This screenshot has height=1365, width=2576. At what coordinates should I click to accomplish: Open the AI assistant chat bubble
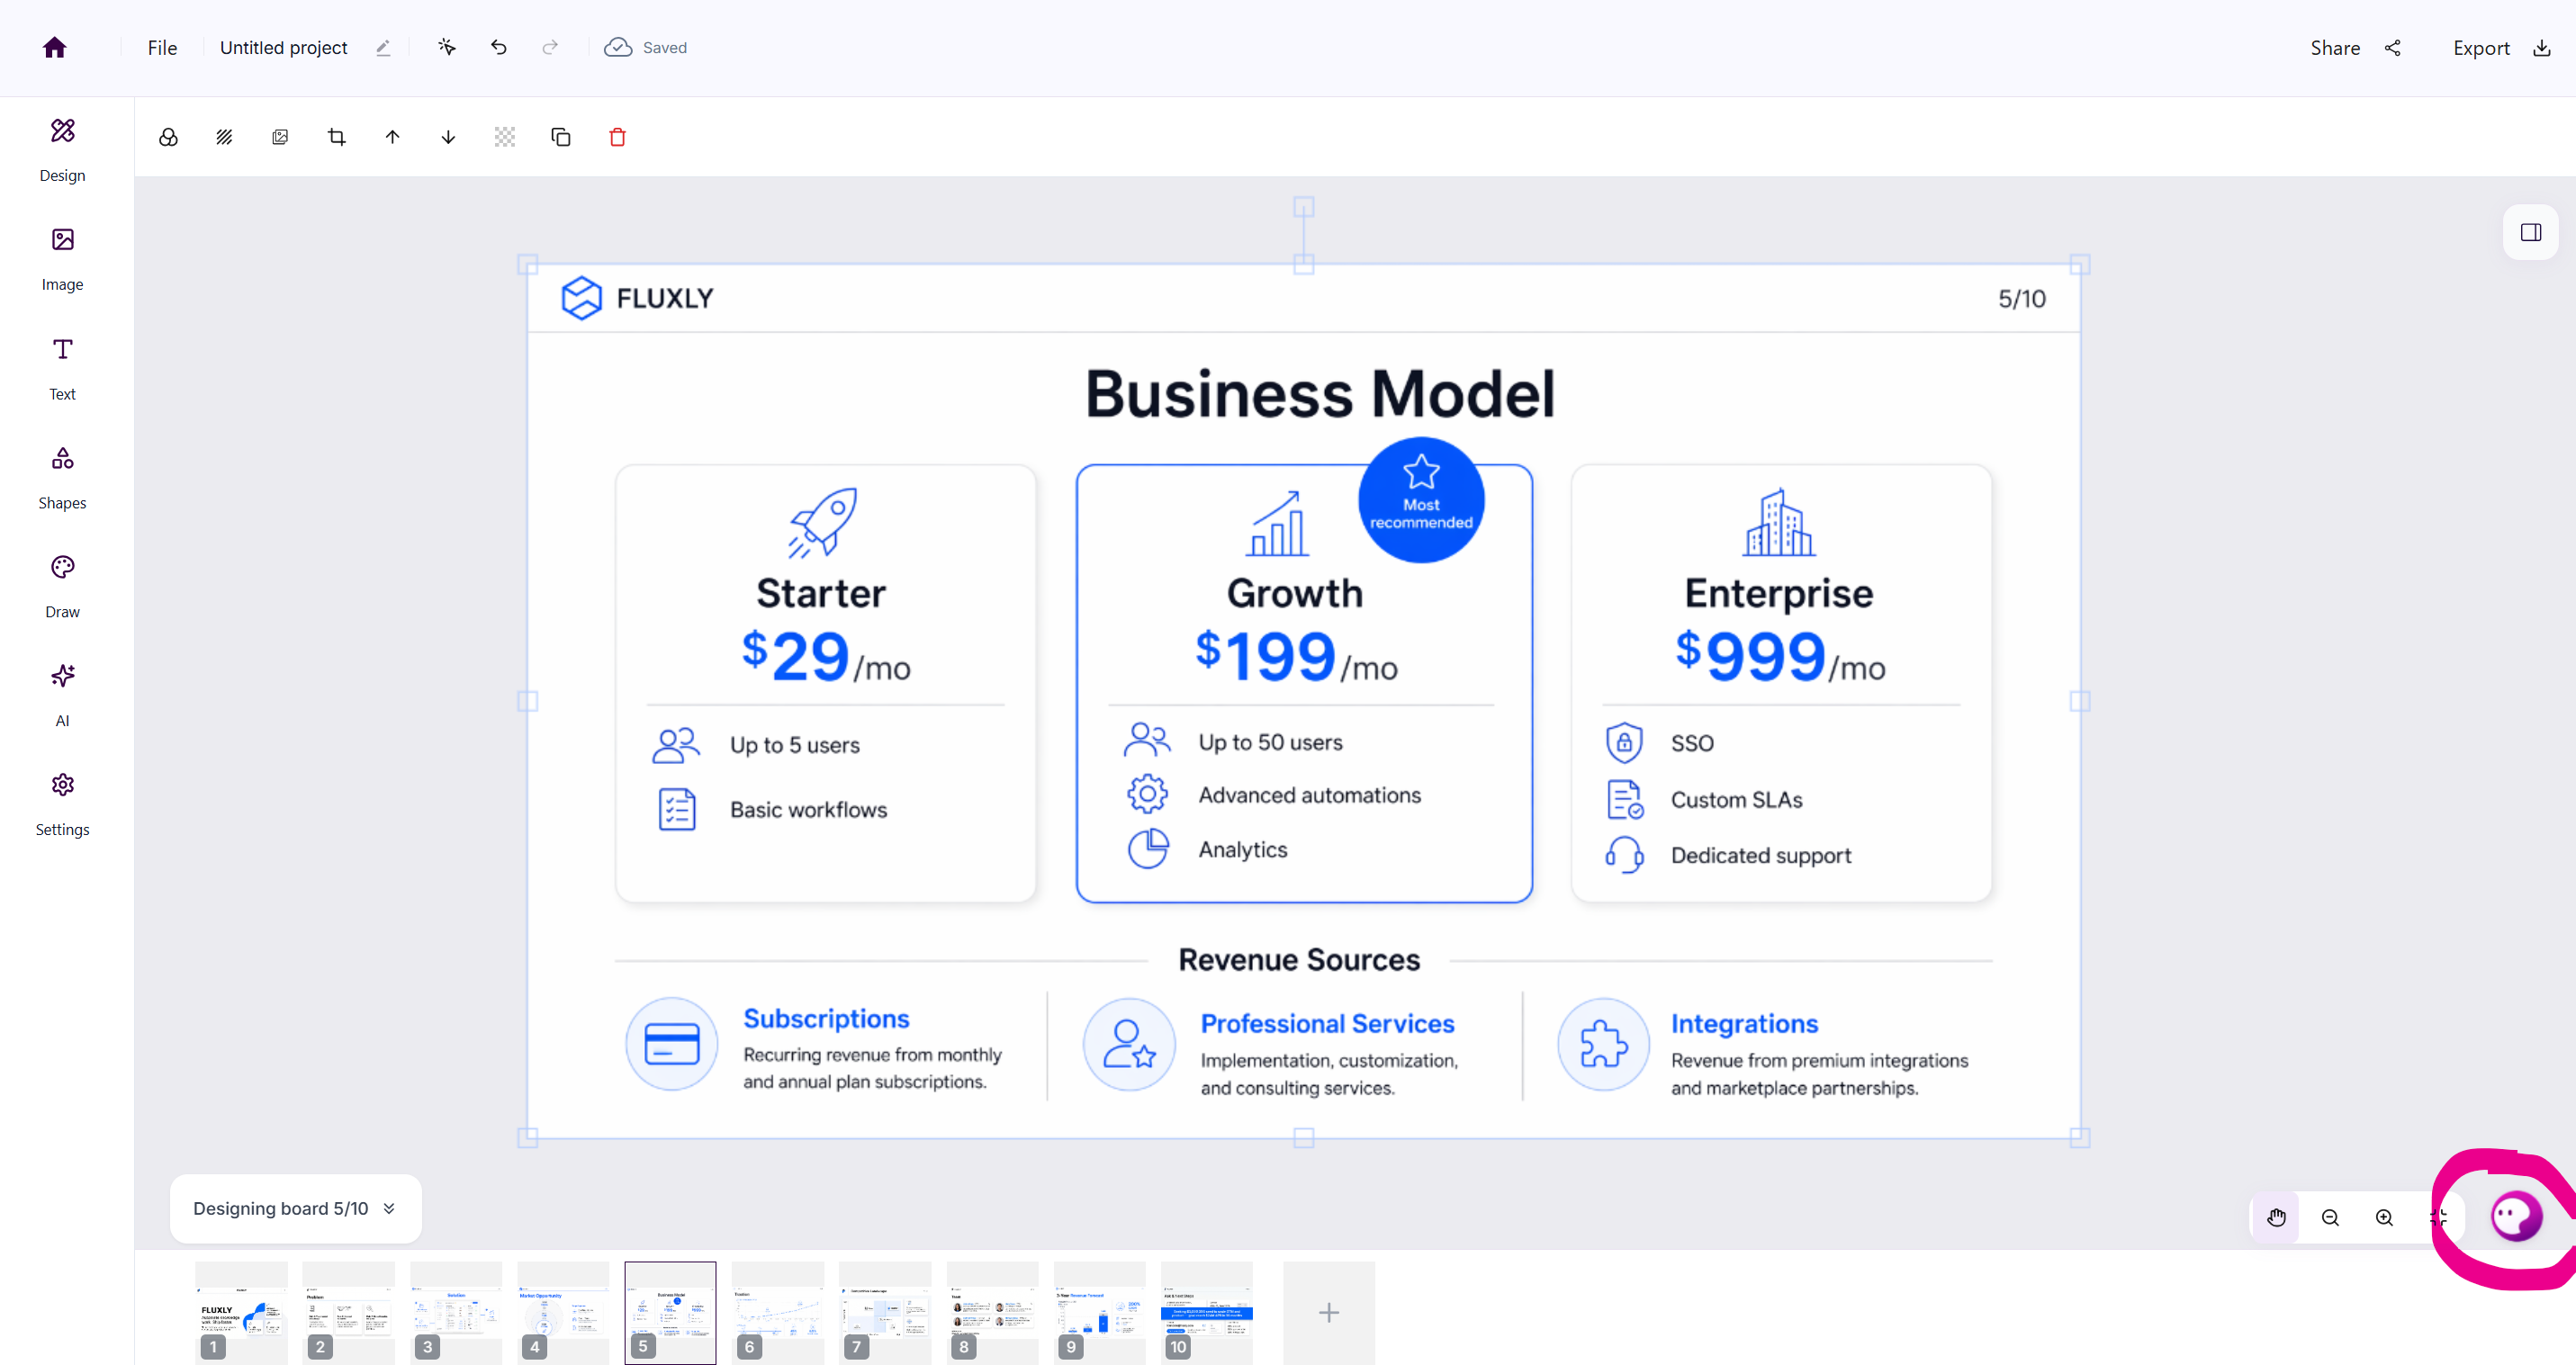(2516, 1217)
